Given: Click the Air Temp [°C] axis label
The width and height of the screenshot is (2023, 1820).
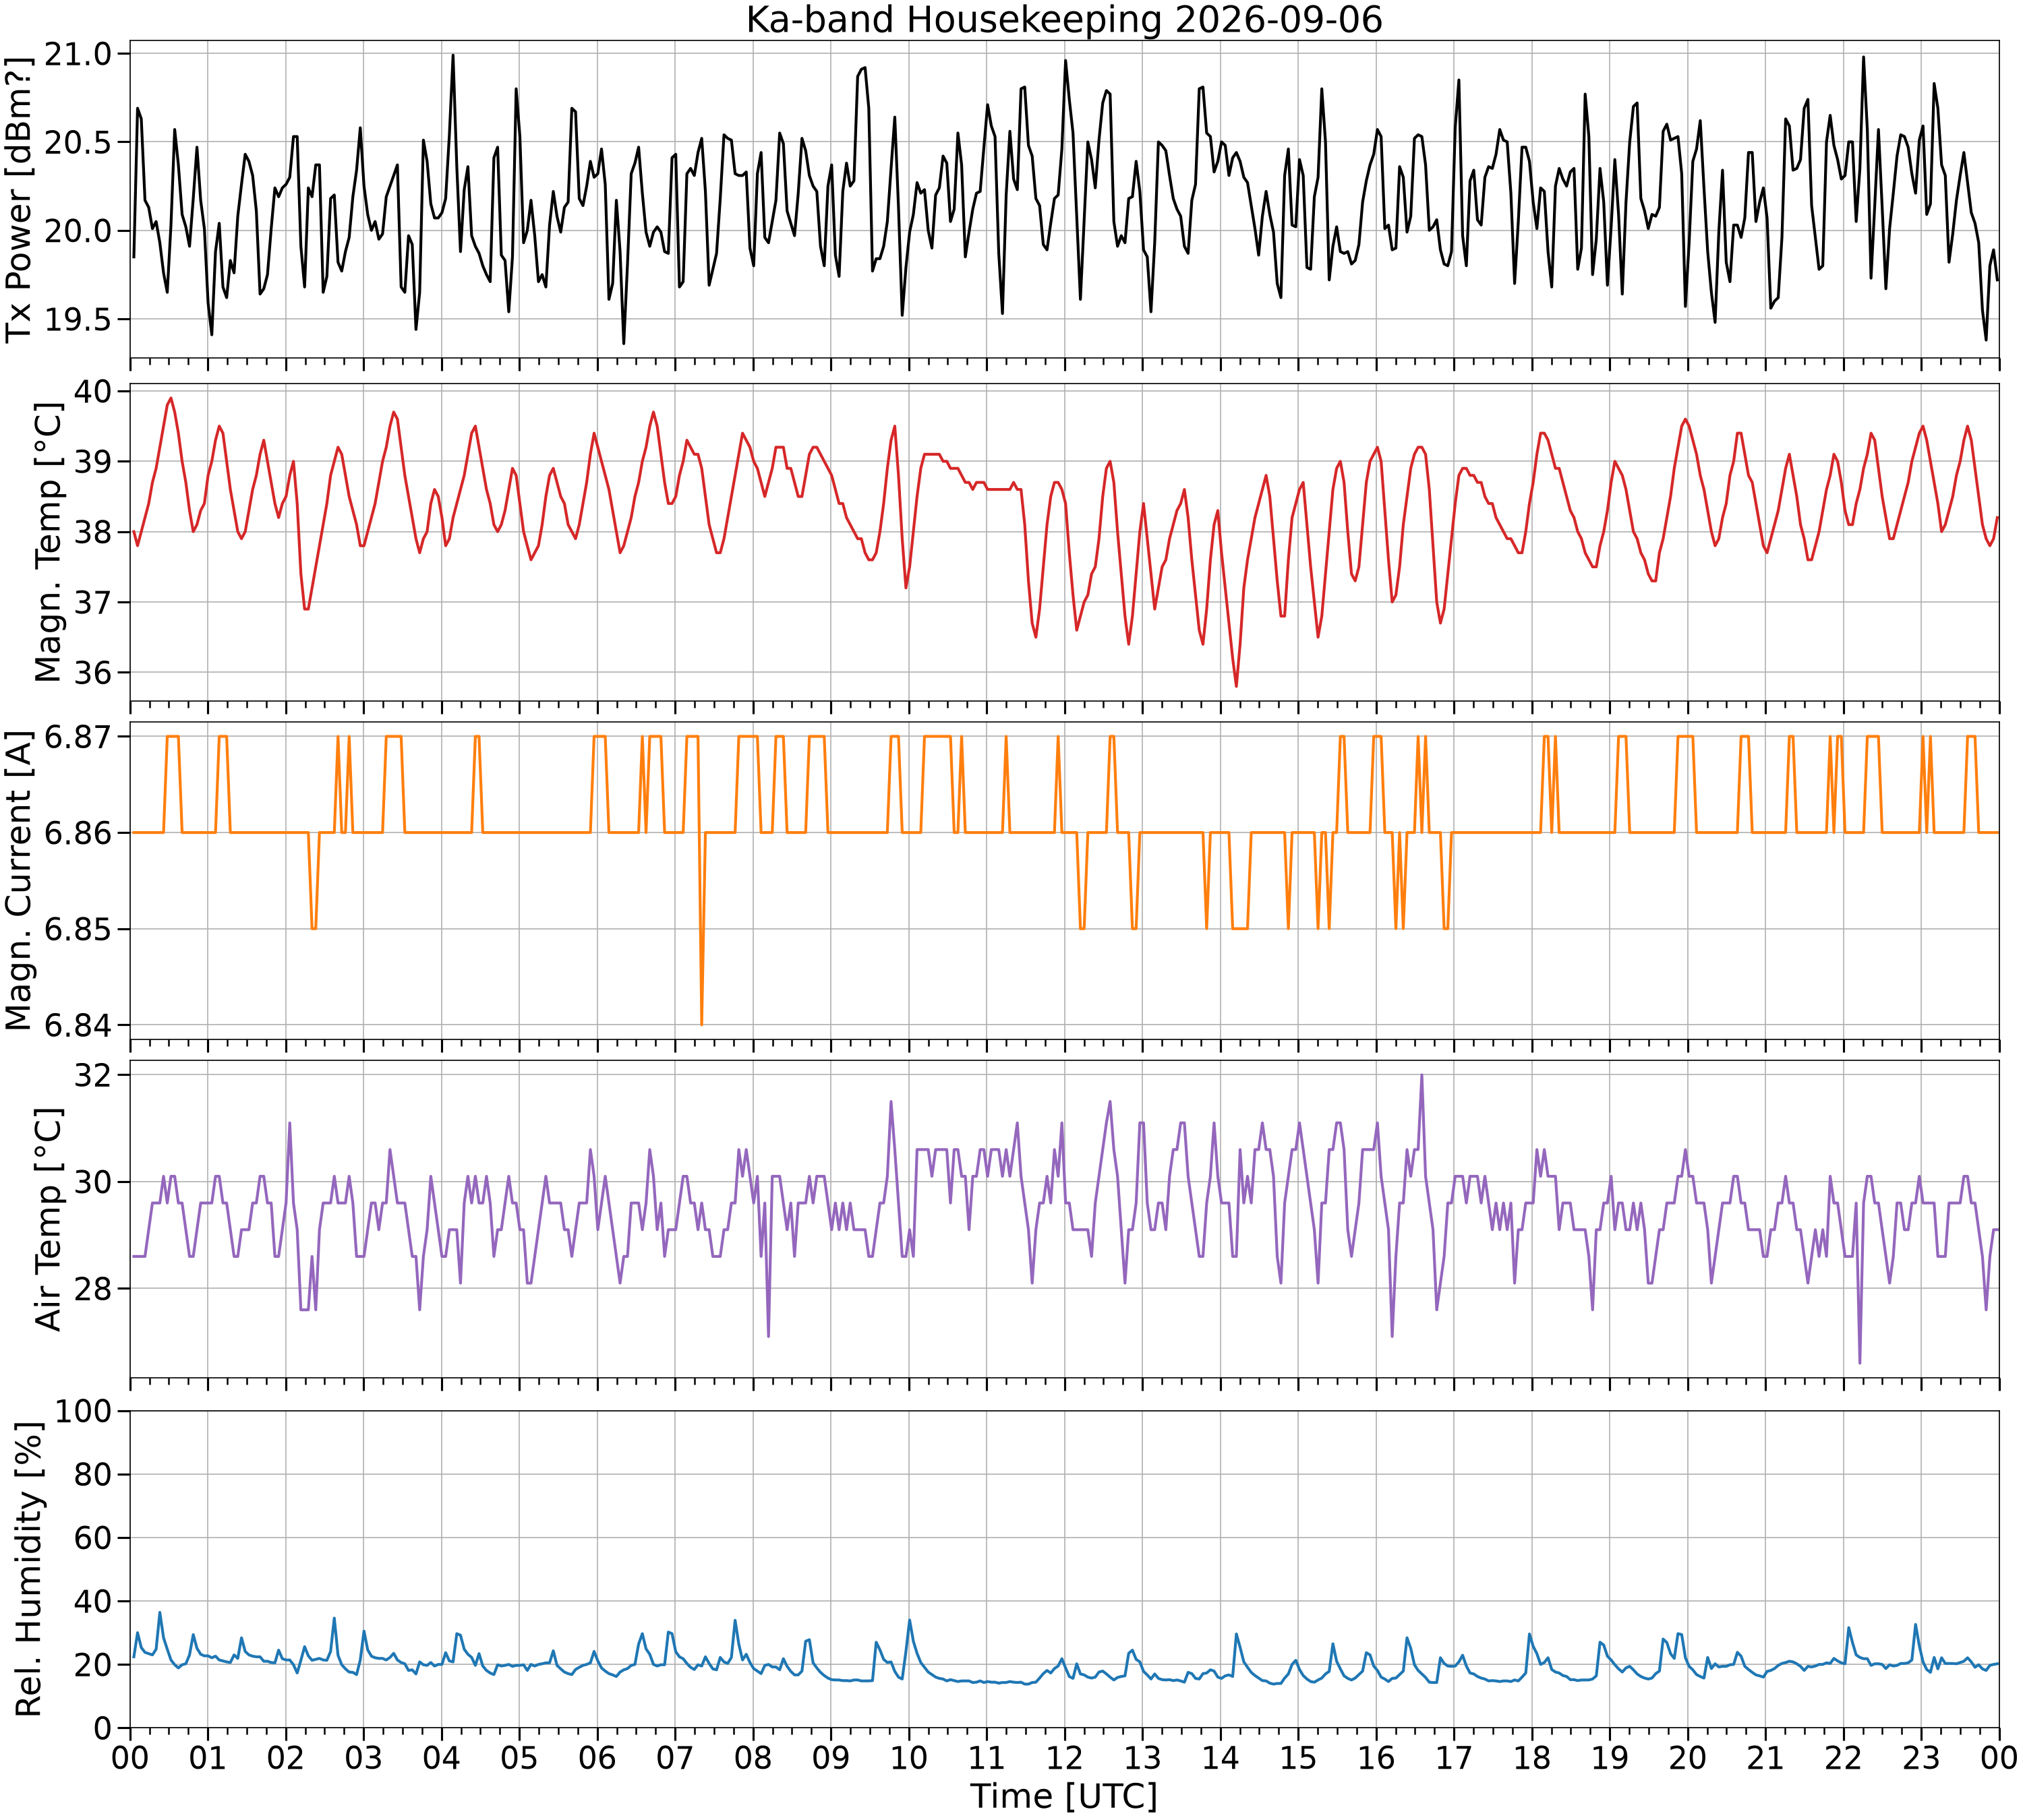Looking at the screenshot, I should click(48, 1218).
